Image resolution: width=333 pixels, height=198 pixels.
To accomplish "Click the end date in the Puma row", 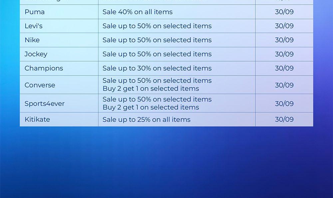I will pos(284,12).
